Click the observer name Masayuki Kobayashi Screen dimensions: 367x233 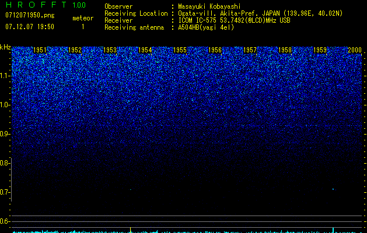(209, 6)
